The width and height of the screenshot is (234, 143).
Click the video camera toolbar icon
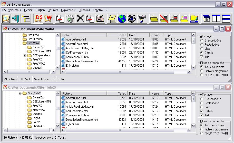tap(142, 19)
